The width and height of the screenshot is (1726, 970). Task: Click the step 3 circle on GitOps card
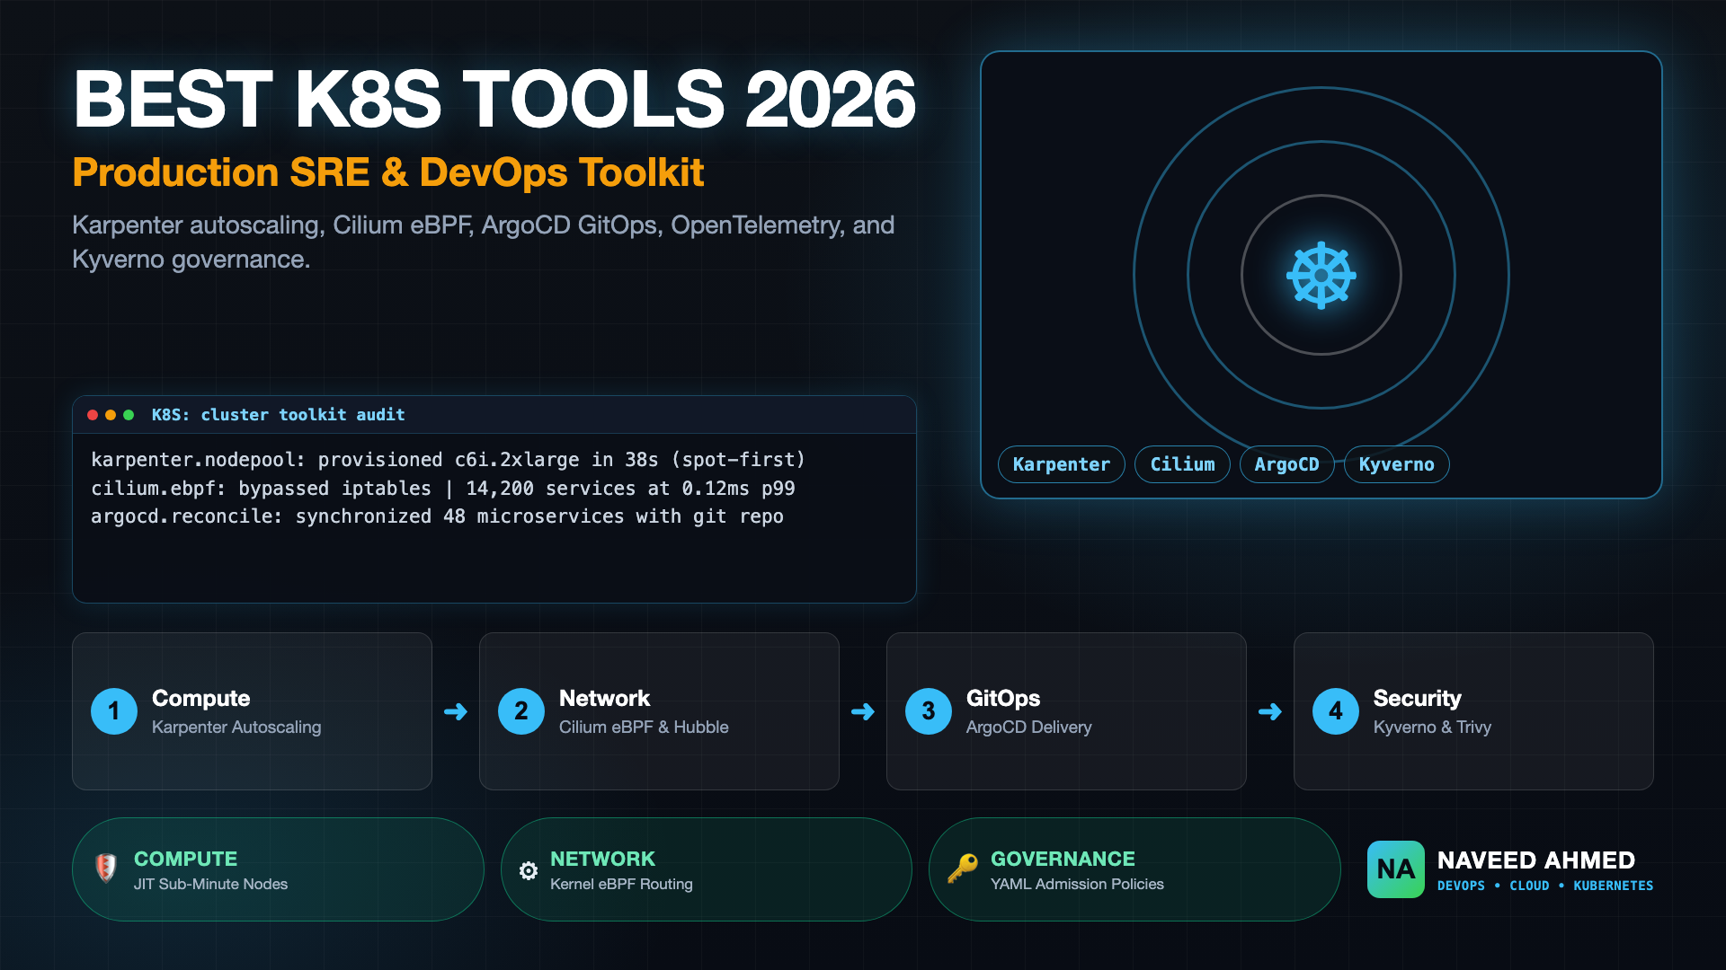929,711
